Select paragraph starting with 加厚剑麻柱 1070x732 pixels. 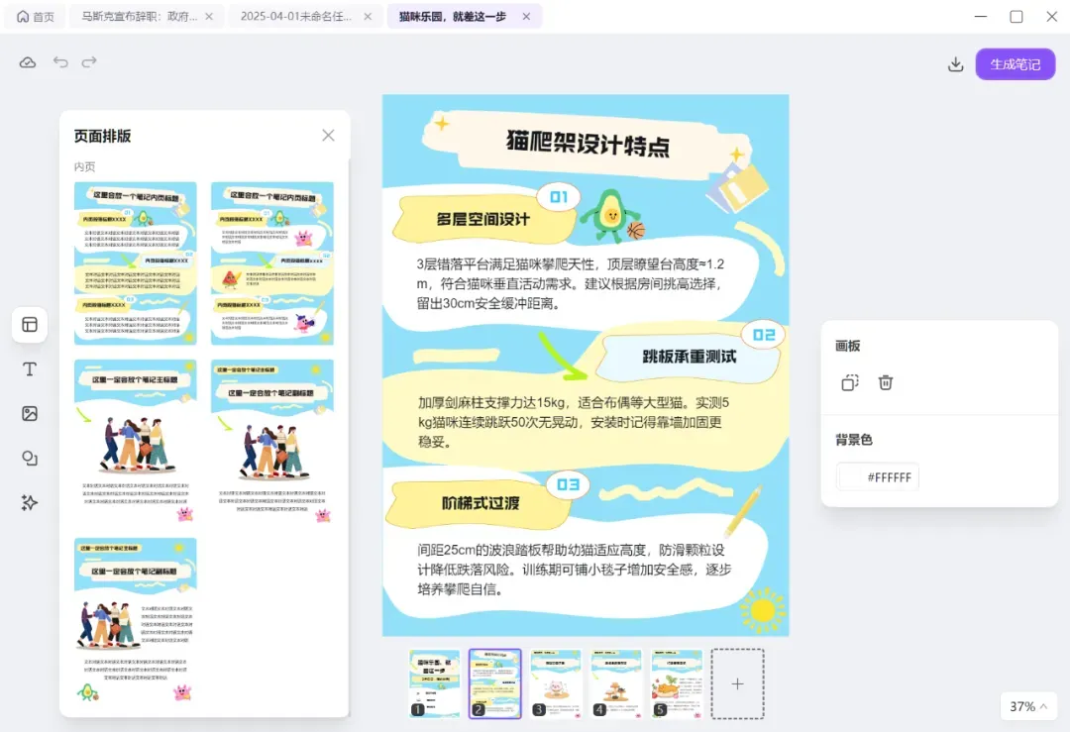point(574,422)
